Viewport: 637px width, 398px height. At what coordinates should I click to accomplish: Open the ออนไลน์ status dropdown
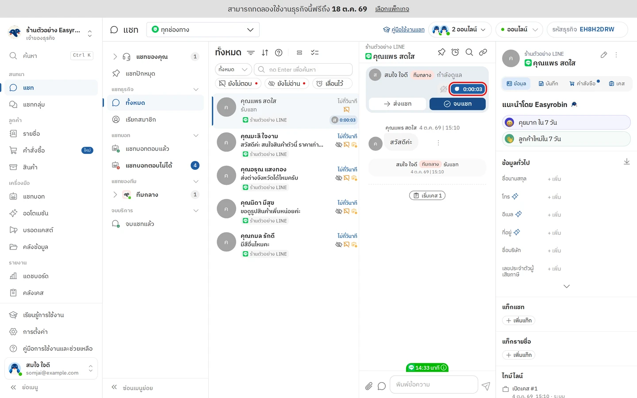coord(519,30)
